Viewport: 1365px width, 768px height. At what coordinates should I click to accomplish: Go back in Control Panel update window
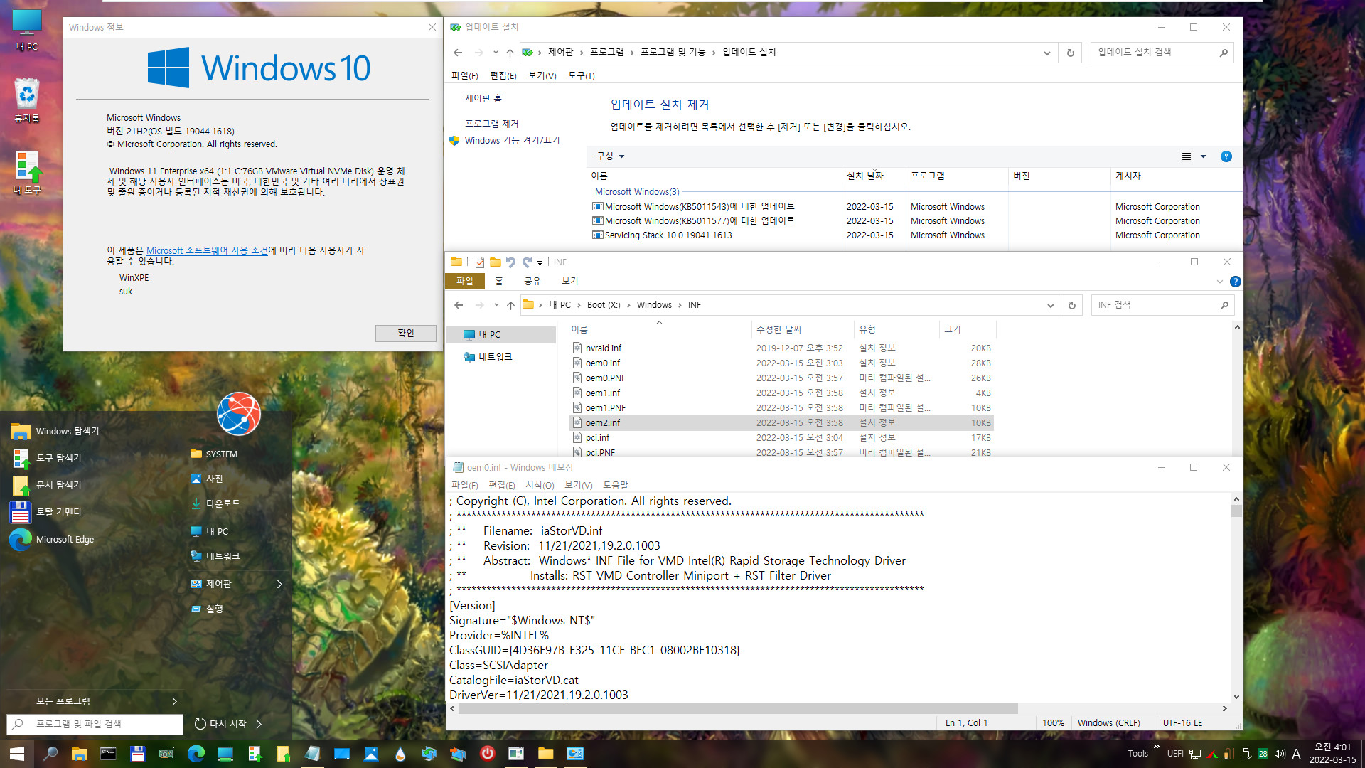(x=458, y=53)
